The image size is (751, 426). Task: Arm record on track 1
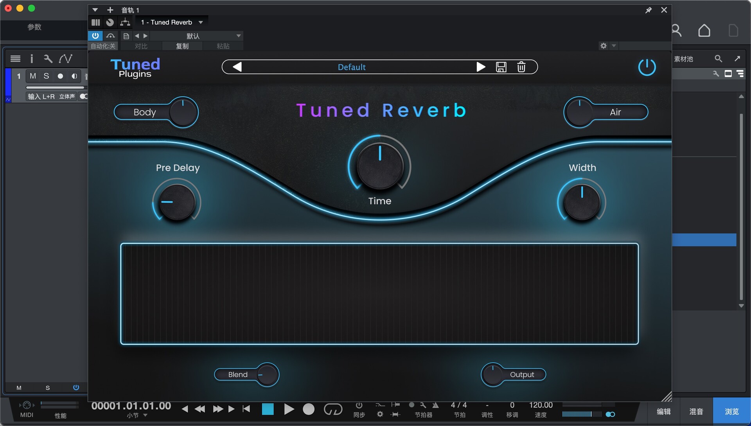(x=60, y=76)
